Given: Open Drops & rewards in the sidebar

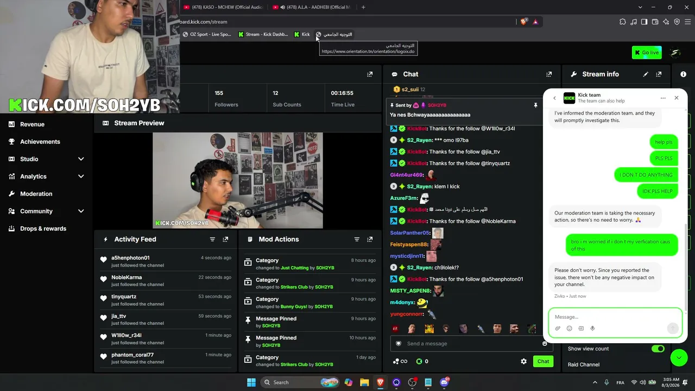Looking at the screenshot, I should pyautogui.click(x=43, y=229).
